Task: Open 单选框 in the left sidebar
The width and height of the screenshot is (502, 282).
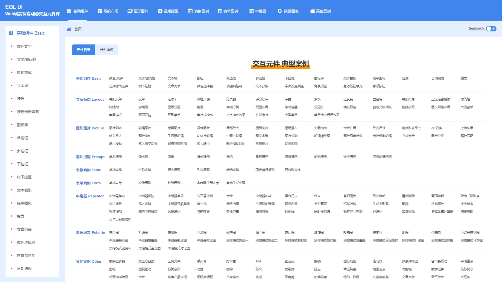Action: pos(23,138)
